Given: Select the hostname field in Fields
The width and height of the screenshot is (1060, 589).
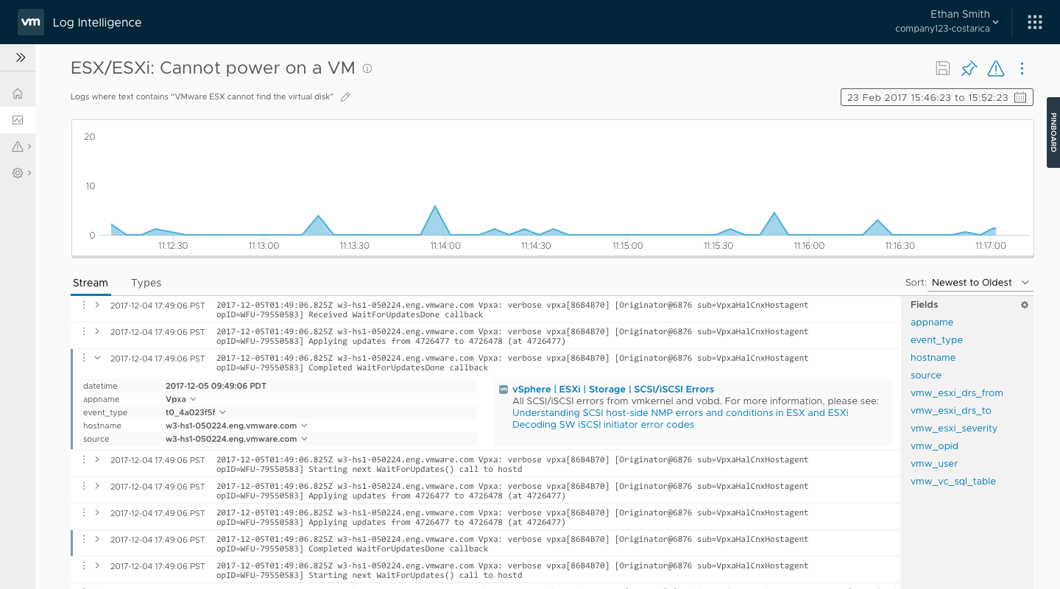Looking at the screenshot, I should [x=933, y=358].
